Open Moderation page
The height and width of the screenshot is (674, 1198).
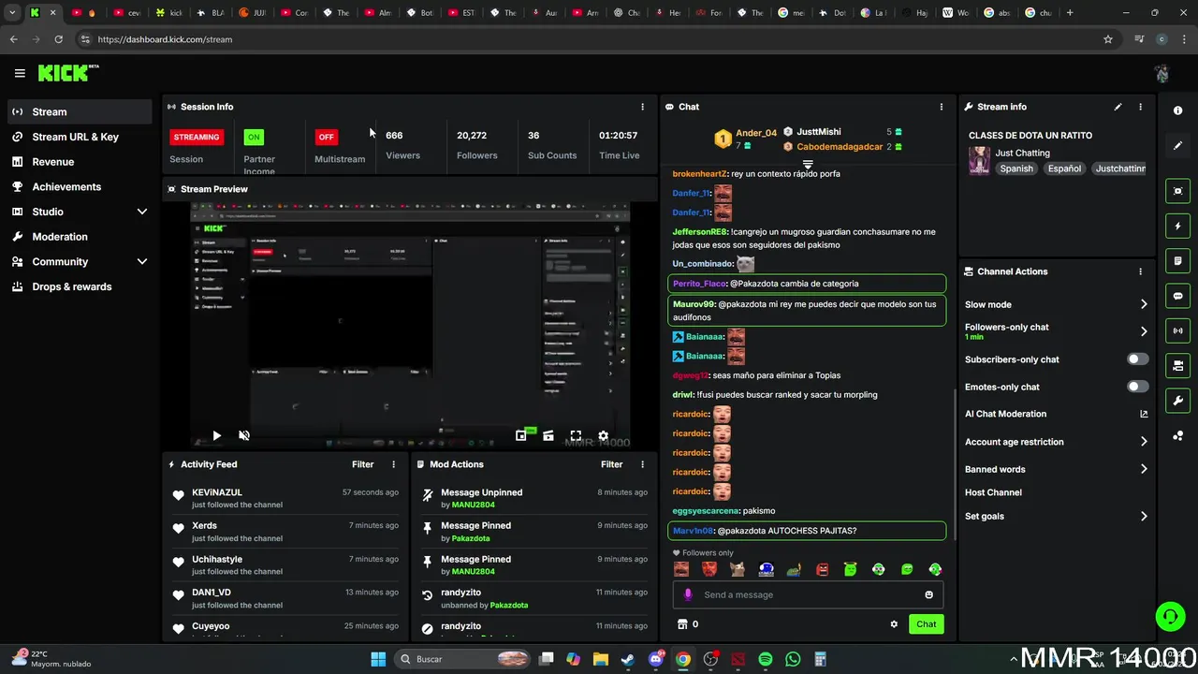pyautogui.click(x=79, y=237)
